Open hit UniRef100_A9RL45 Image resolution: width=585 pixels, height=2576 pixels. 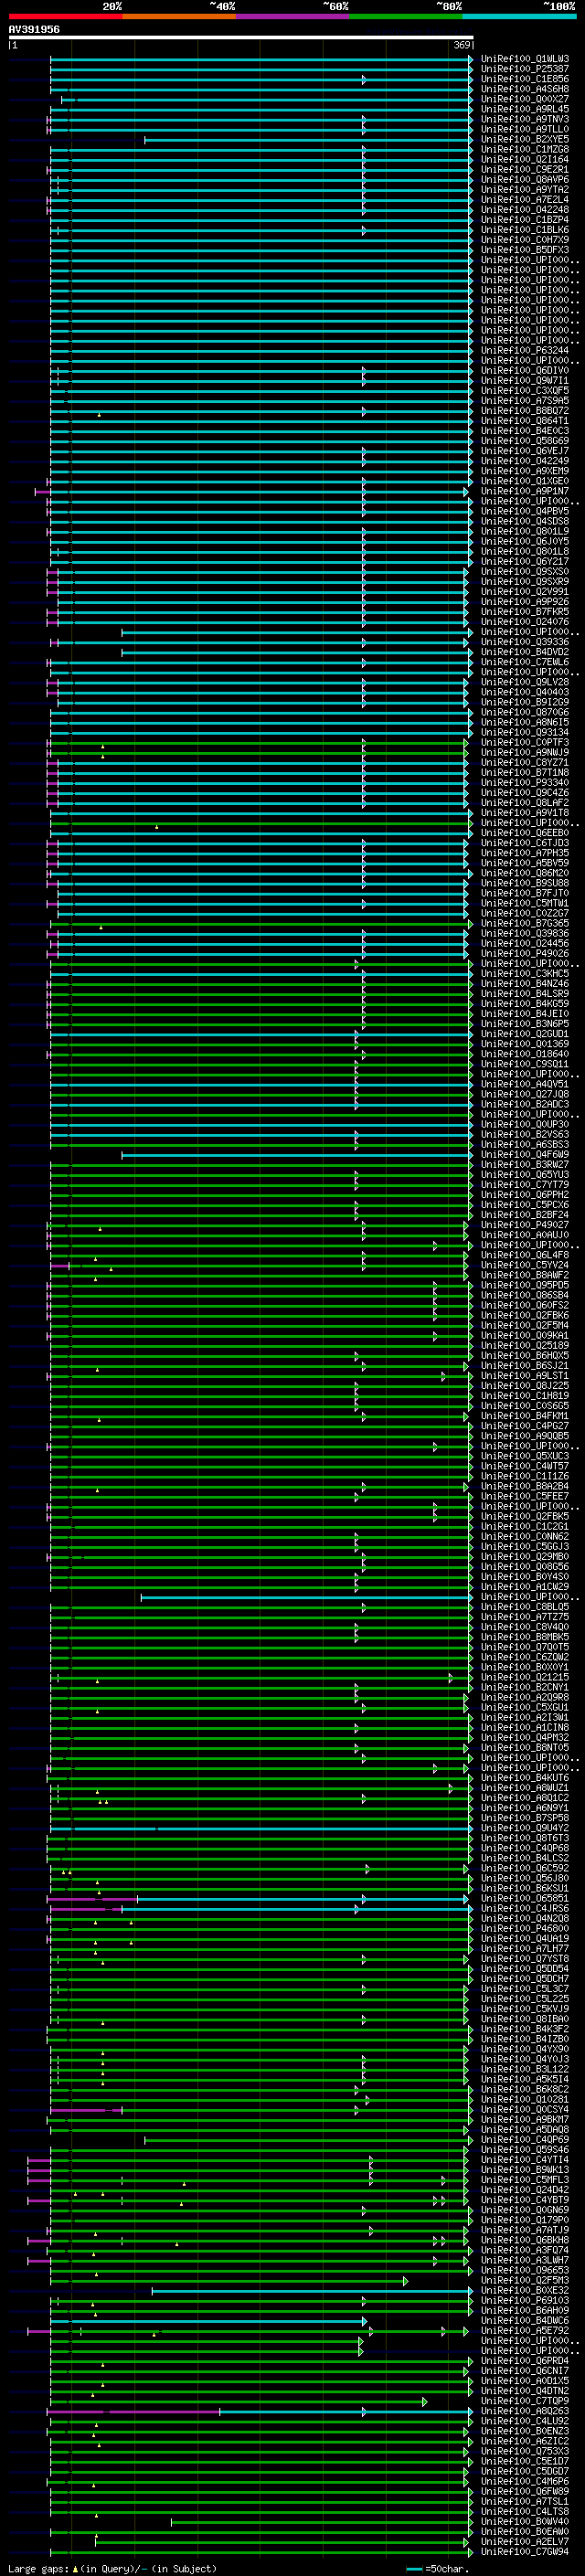click(525, 109)
